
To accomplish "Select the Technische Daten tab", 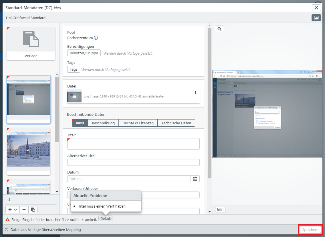I will tap(176, 123).
